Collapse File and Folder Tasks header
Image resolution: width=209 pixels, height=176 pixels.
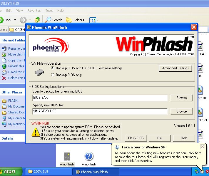[13, 40]
